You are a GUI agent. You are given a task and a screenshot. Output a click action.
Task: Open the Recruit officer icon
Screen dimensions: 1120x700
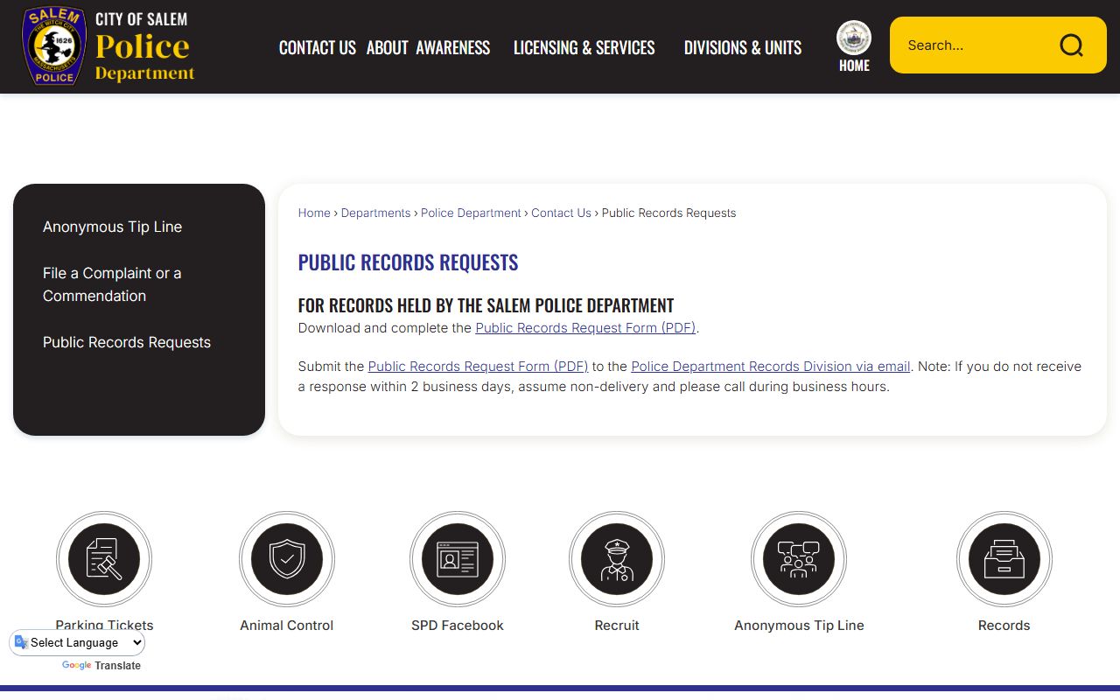(617, 559)
